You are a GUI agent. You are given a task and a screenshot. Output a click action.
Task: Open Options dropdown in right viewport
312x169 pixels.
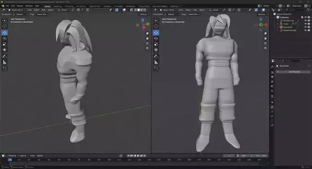(x=263, y=14)
